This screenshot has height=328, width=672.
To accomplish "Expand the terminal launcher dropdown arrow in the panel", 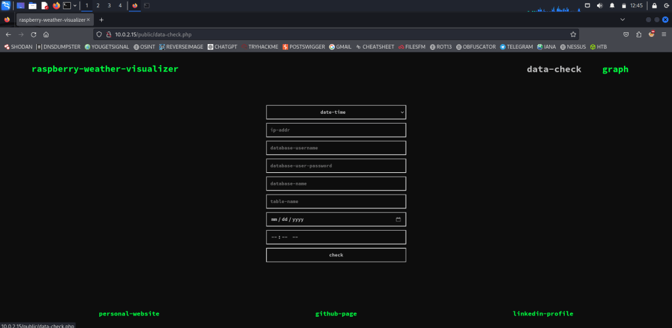I will [x=75, y=5].
